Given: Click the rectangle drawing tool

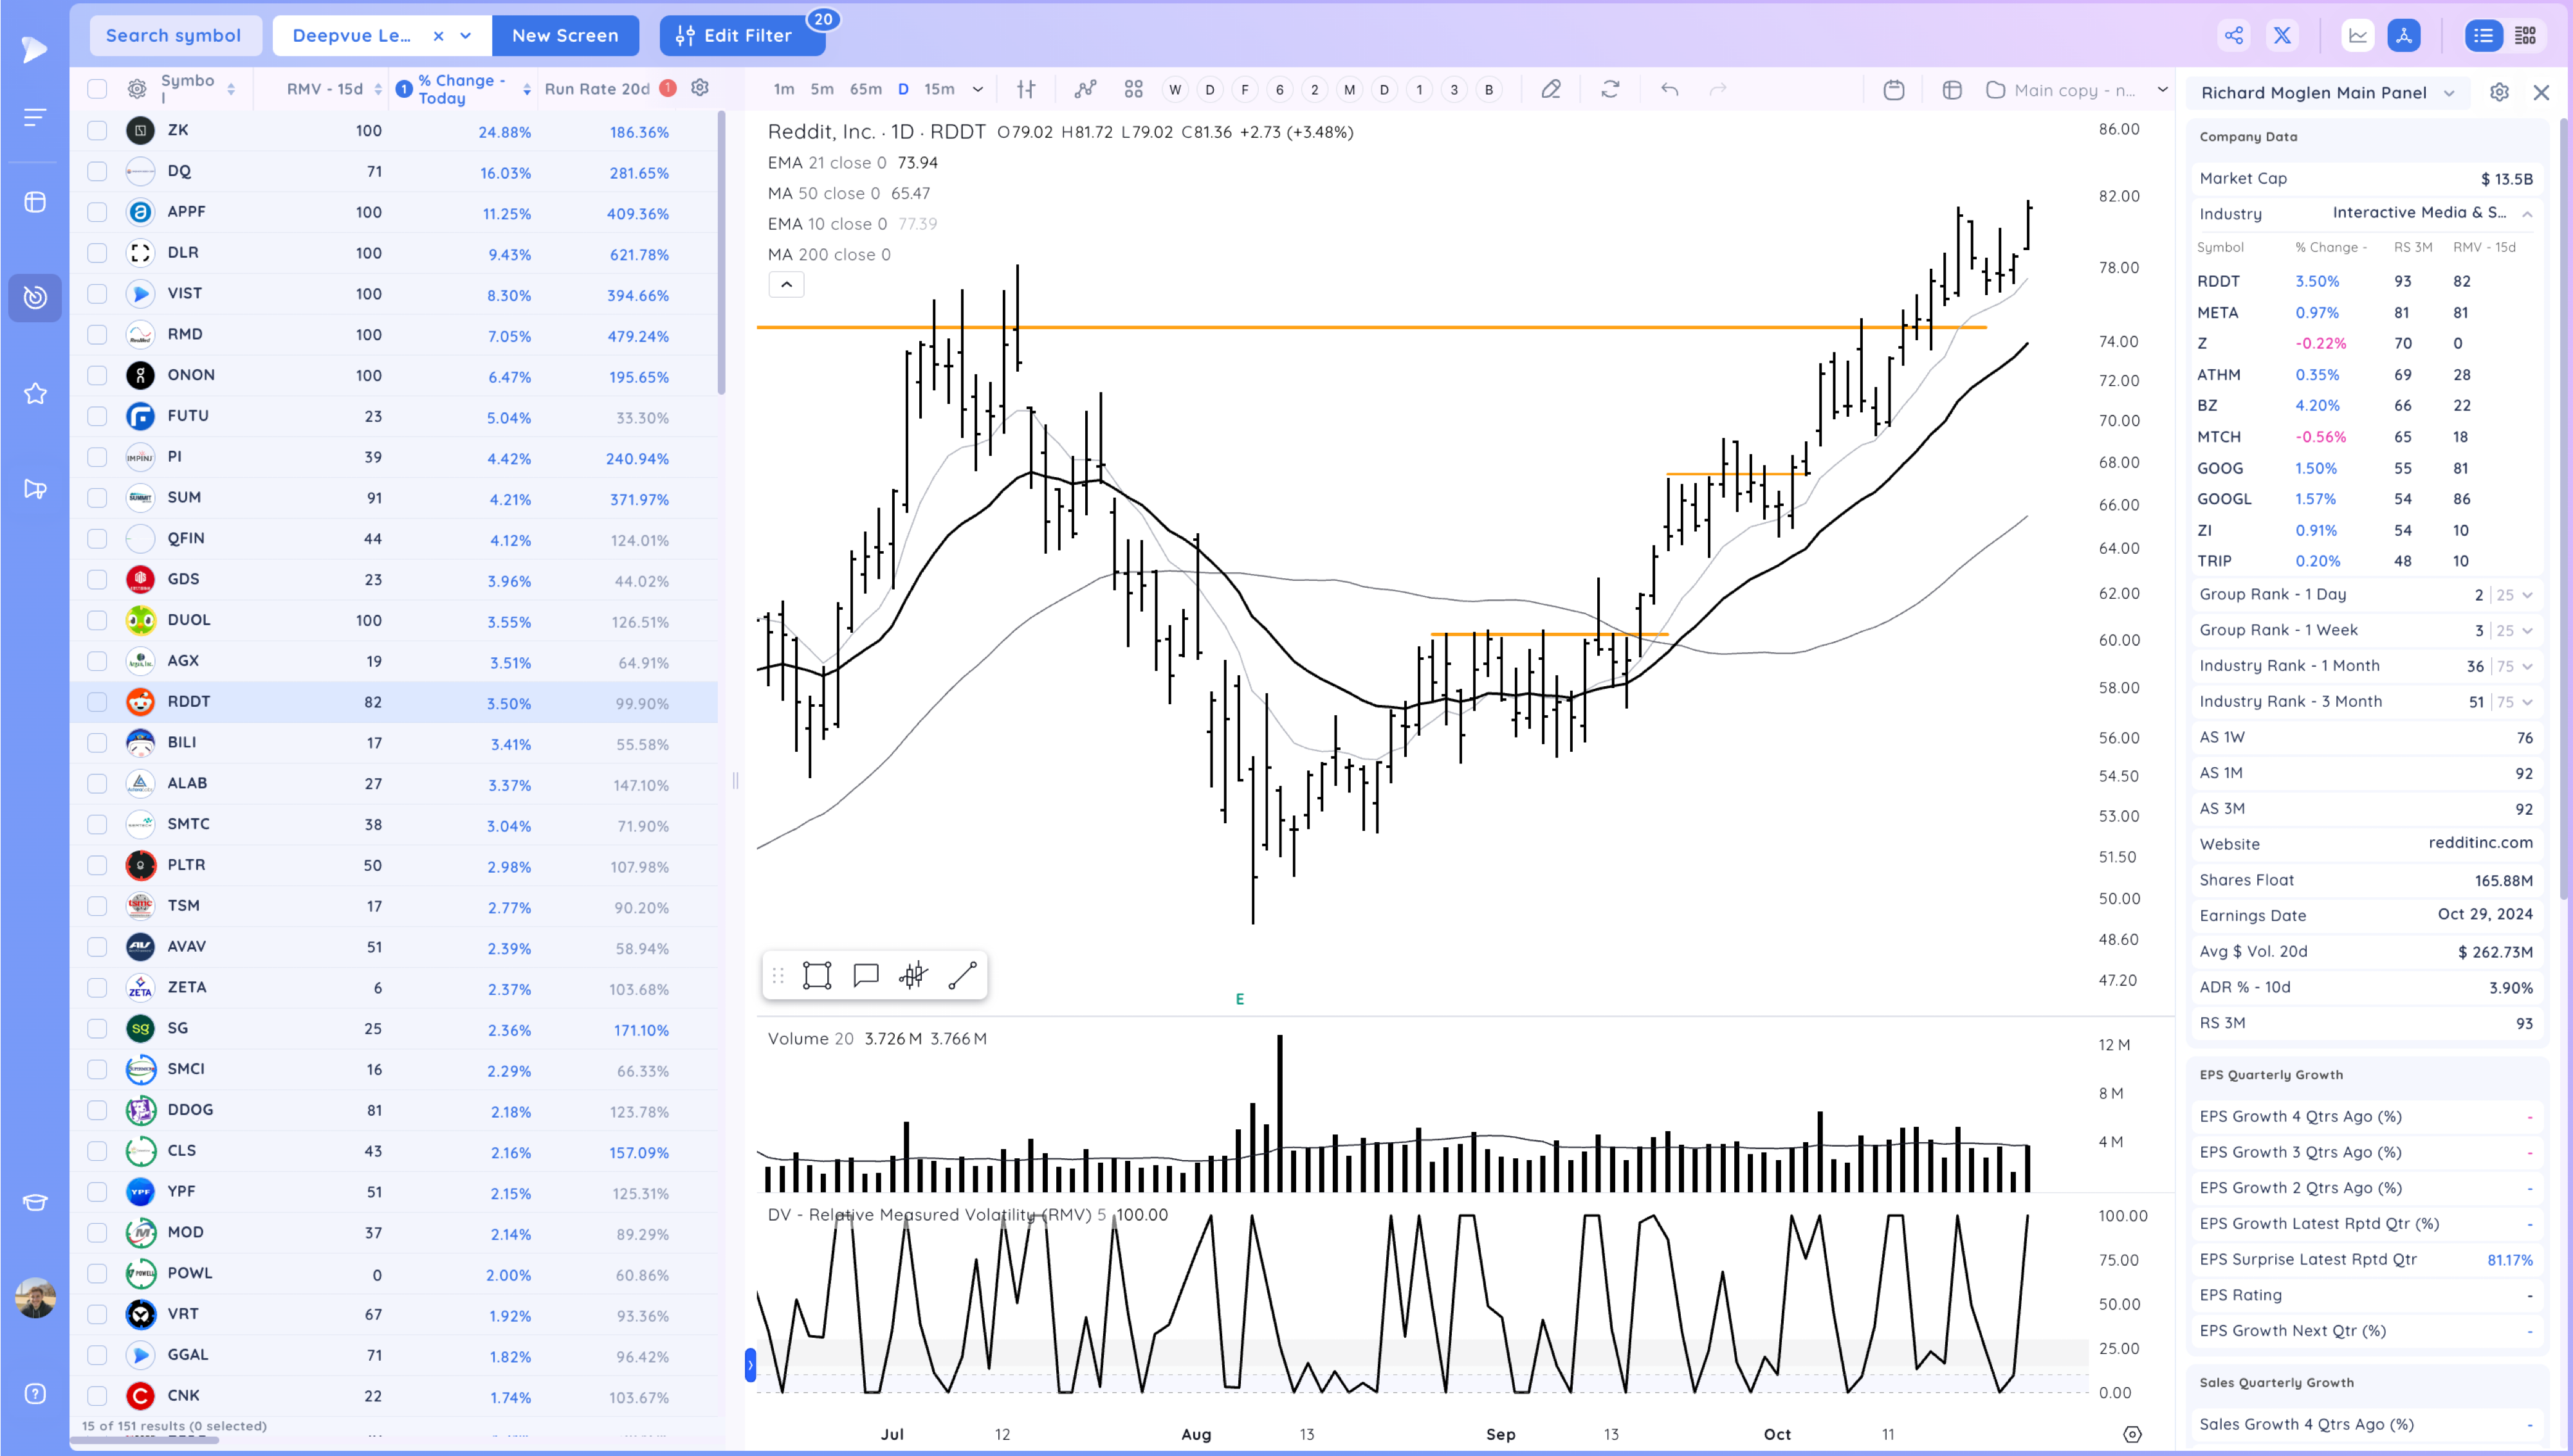Looking at the screenshot, I should click(x=817, y=975).
